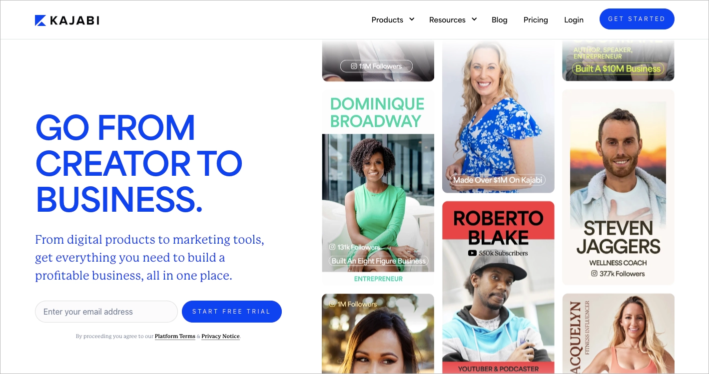The height and width of the screenshot is (374, 709).
Task: Click the Kajabi logo icon
Action: (40, 20)
